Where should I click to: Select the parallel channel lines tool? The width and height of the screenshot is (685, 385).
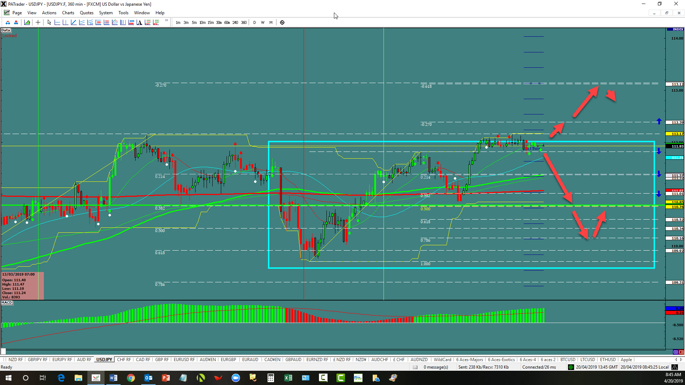pos(82,22)
